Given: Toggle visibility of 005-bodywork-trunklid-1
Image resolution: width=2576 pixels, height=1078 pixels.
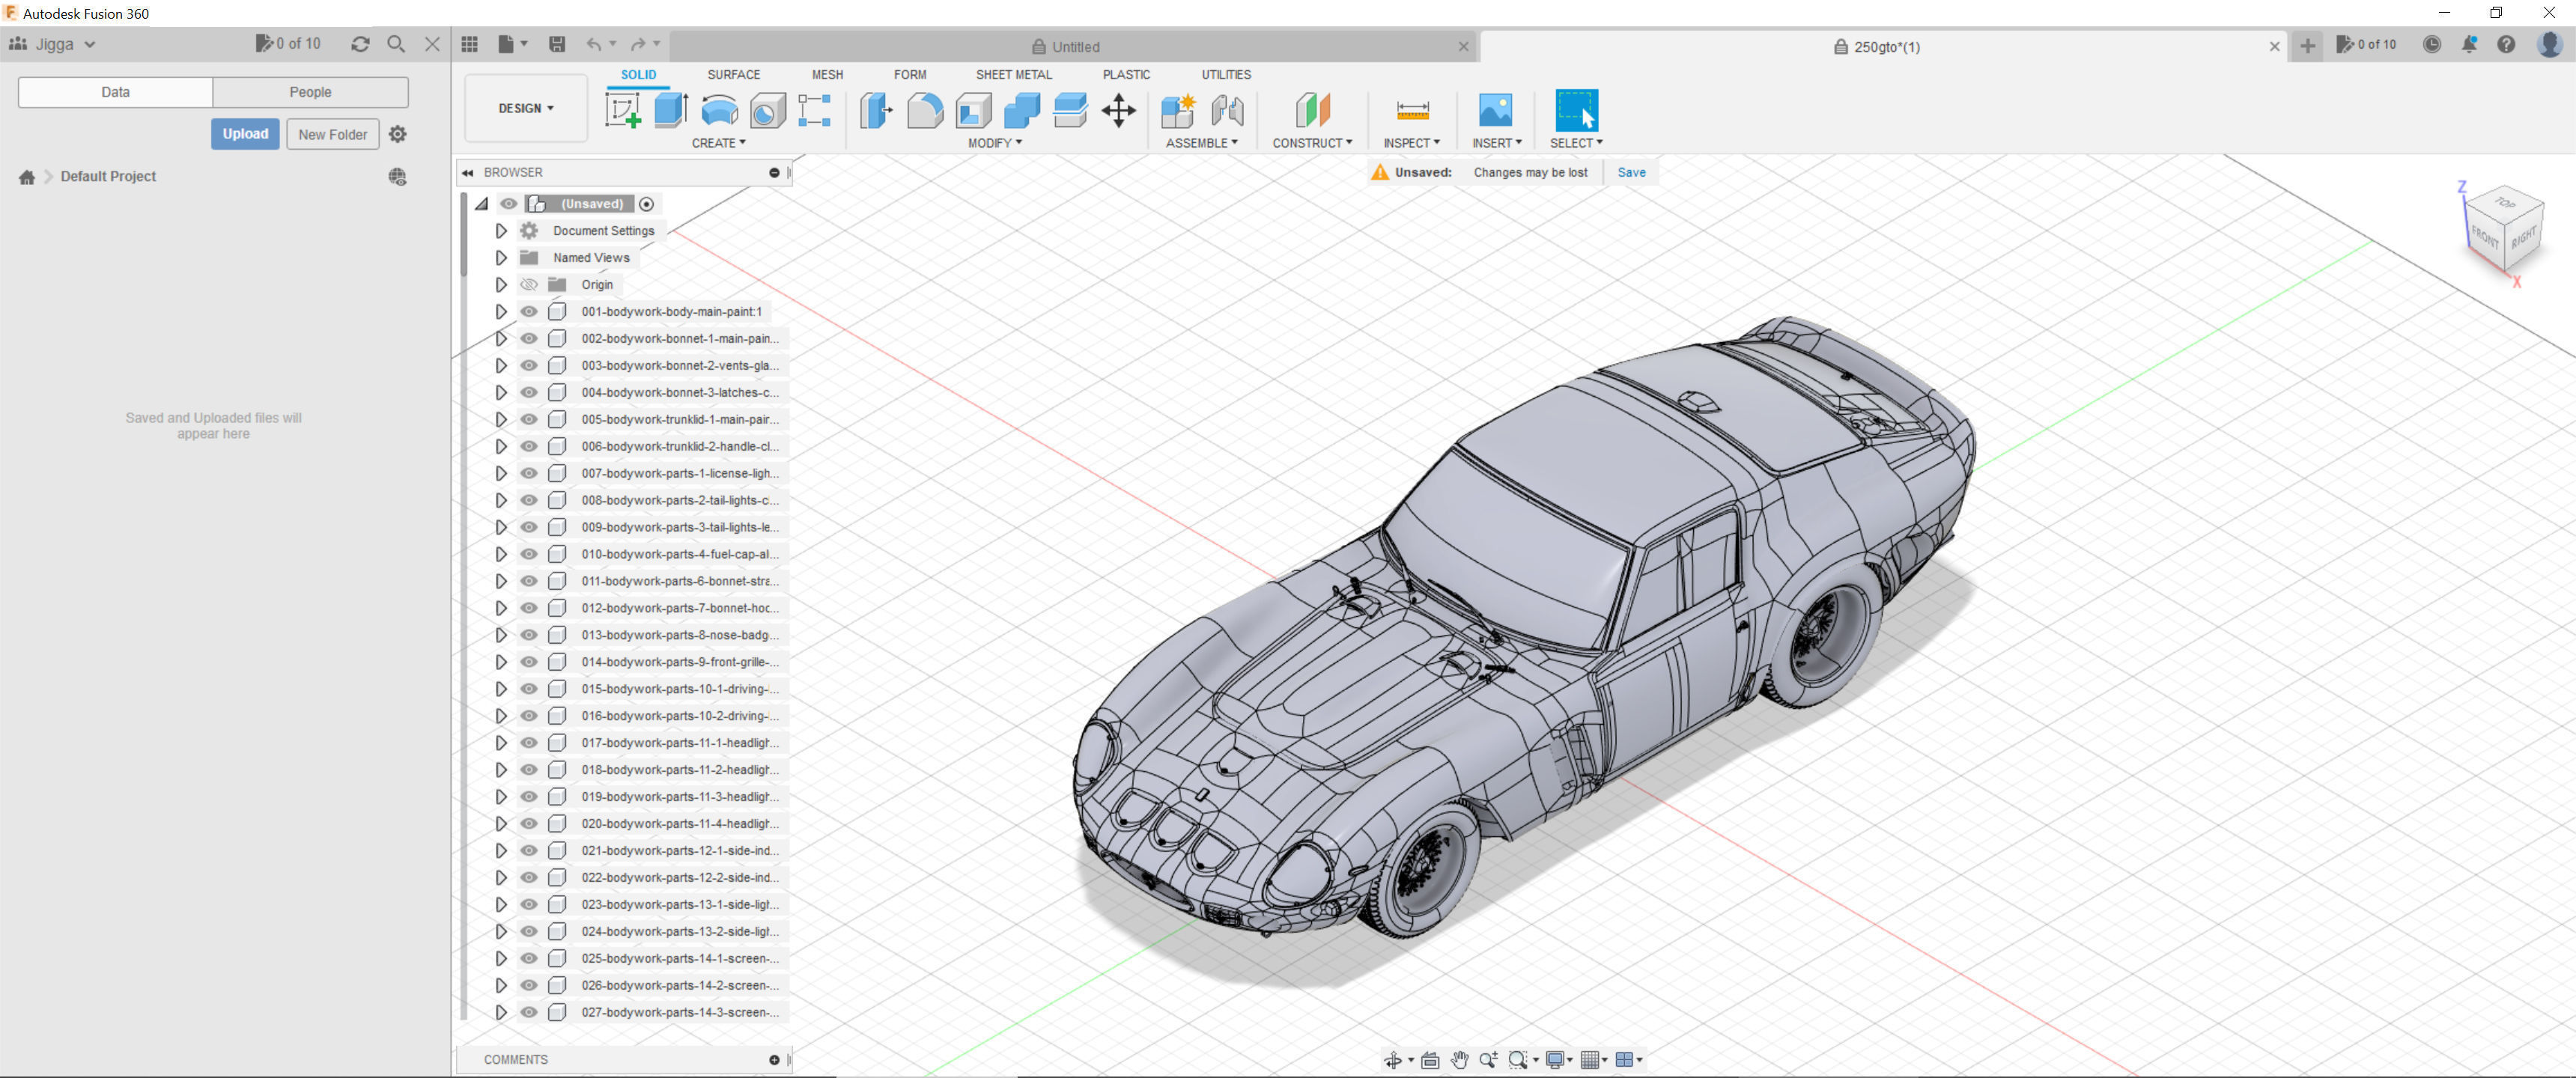Looking at the screenshot, I should [529, 420].
